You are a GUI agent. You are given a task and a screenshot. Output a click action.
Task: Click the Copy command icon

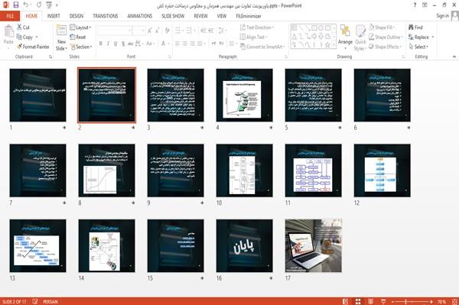pyautogui.click(x=19, y=37)
